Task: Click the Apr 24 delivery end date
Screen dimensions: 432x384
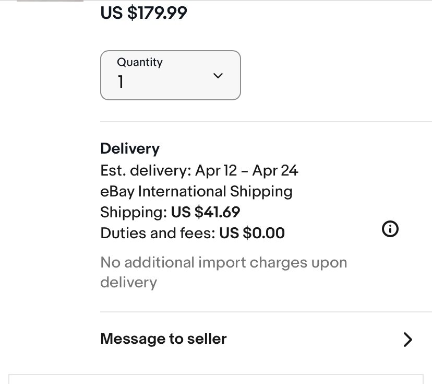Action: pyautogui.click(x=275, y=170)
